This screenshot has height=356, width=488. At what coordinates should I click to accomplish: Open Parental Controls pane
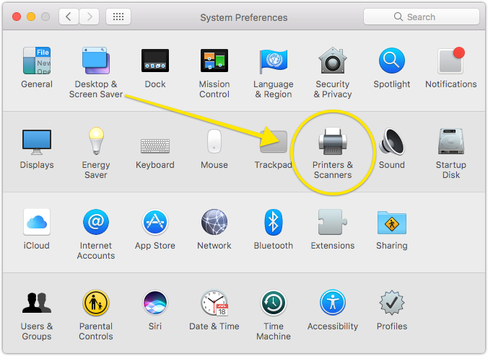96,303
